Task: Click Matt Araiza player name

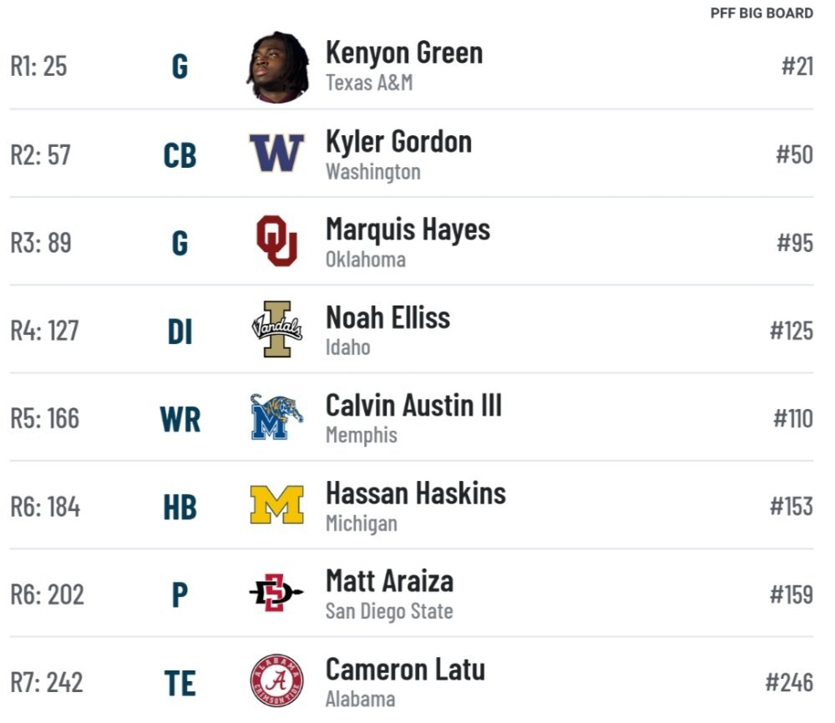Action: pyautogui.click(x=389, y=581)
